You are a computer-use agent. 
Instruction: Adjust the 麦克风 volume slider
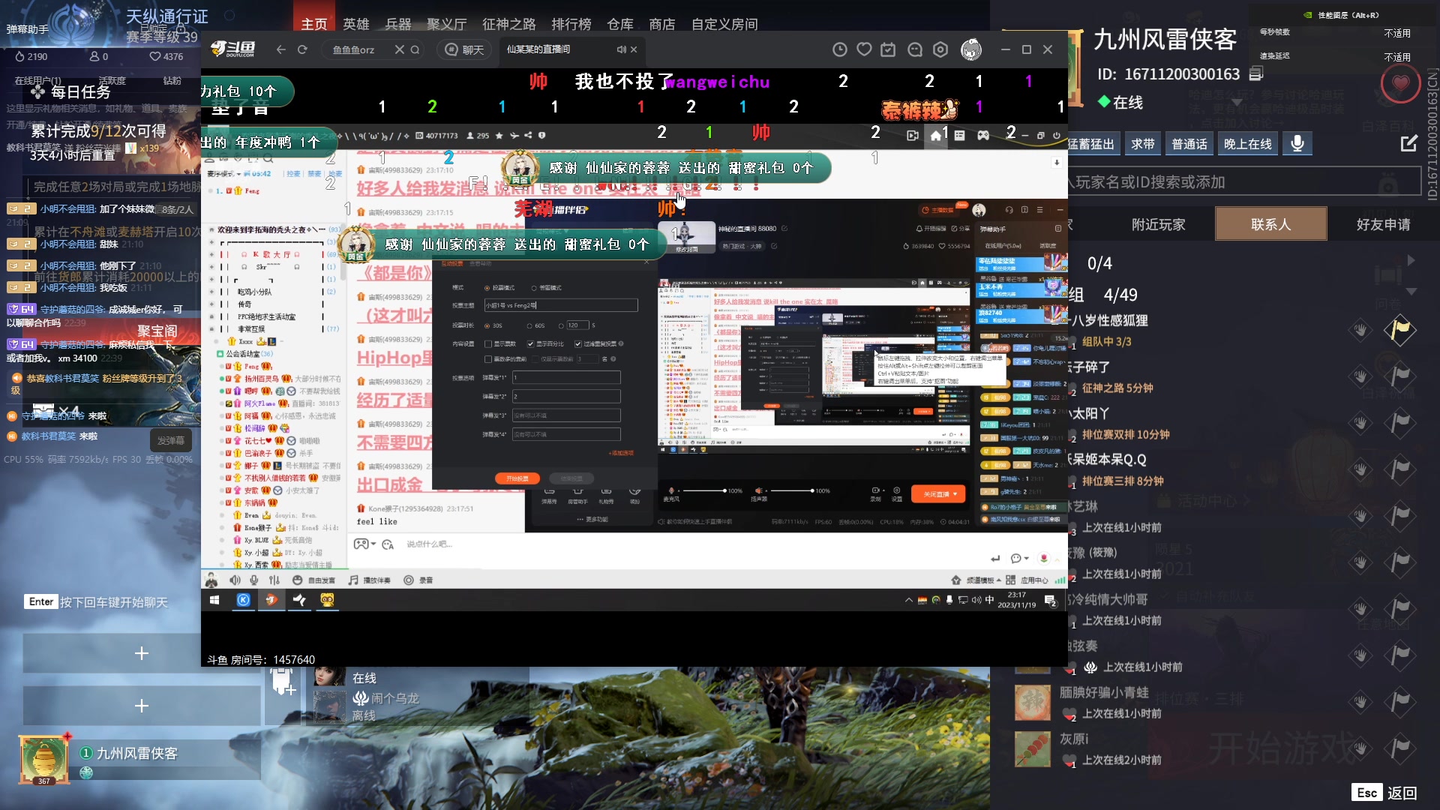[x=703, y=490]
